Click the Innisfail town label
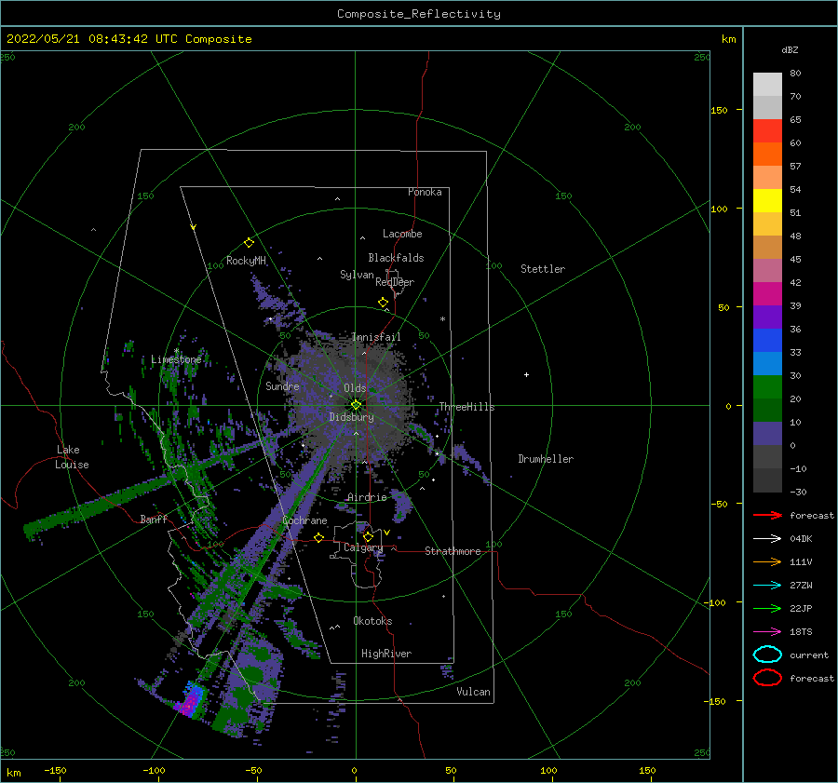This screenshot has width=838, height=783. 376,337
